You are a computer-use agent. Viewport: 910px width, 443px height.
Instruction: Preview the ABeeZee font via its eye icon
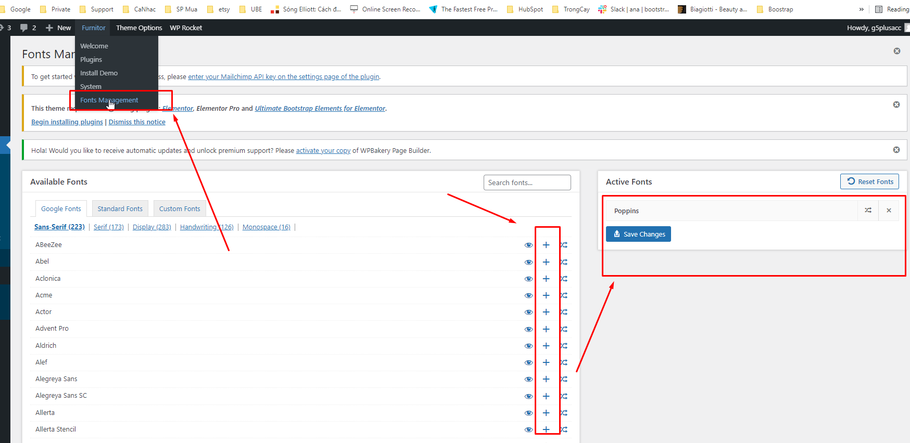[x=528, y=245]
